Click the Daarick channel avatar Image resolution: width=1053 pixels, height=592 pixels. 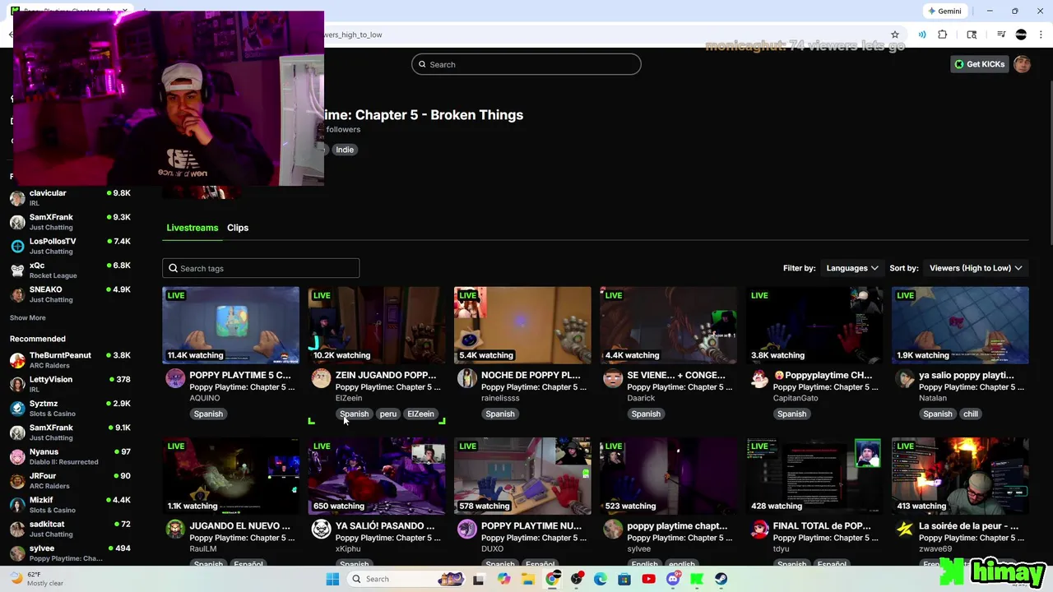point(613,378)
